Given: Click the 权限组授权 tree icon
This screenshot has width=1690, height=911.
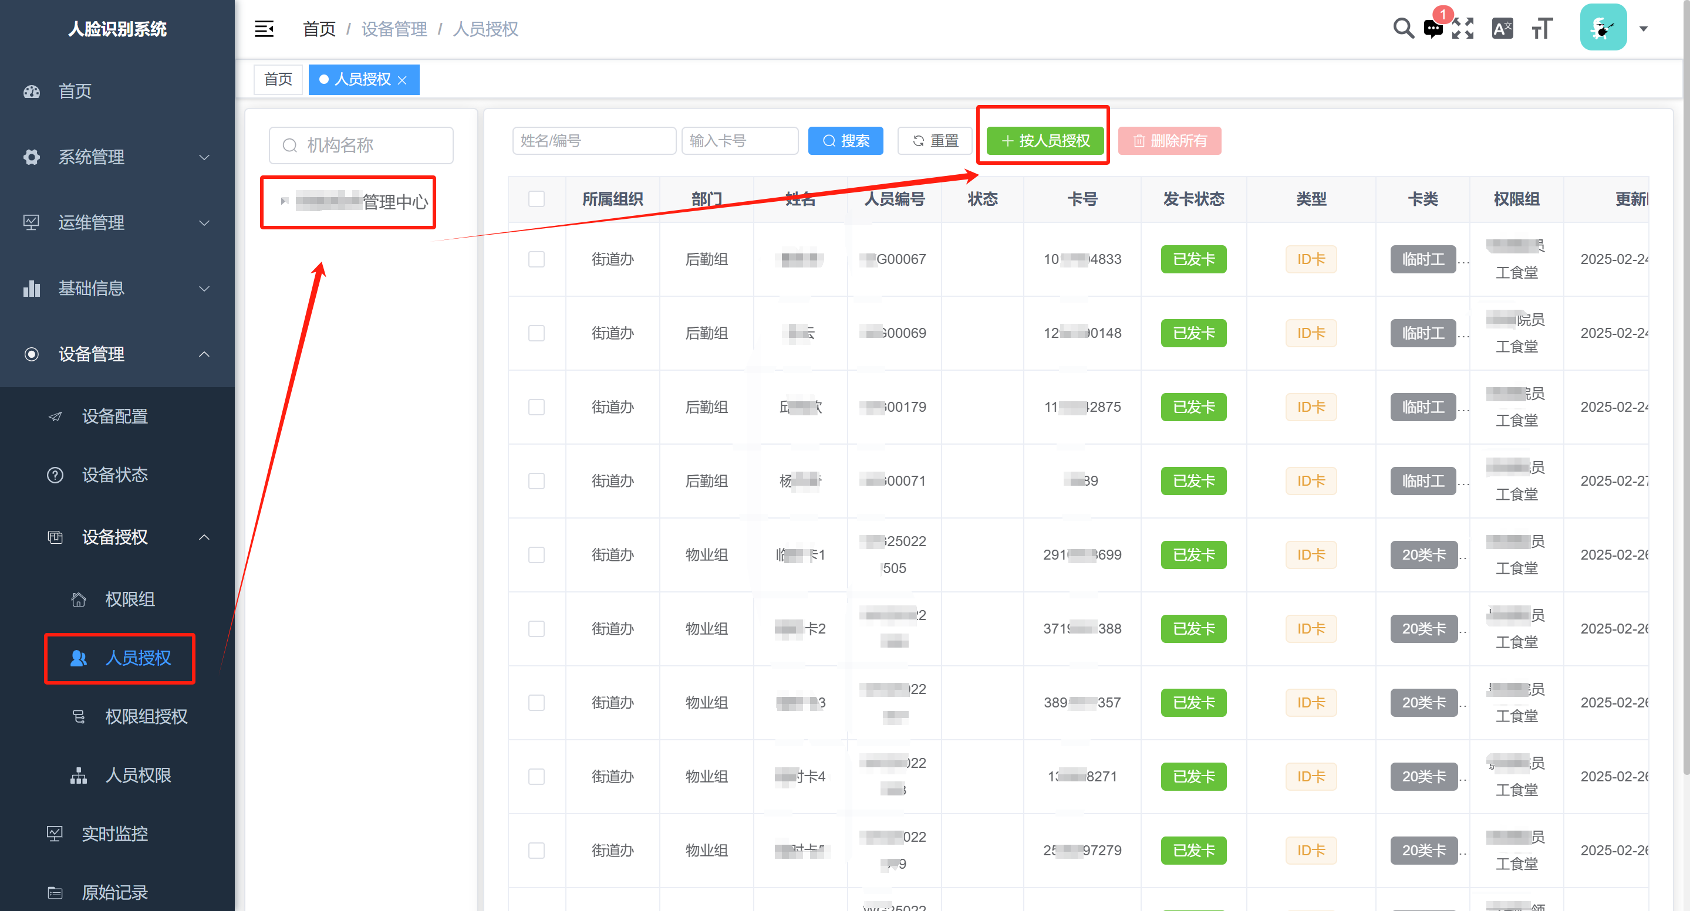Looking at the screenshot, I should [79, 717].
